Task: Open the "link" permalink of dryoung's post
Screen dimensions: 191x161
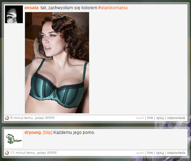Action: click(x=150, y=152)
